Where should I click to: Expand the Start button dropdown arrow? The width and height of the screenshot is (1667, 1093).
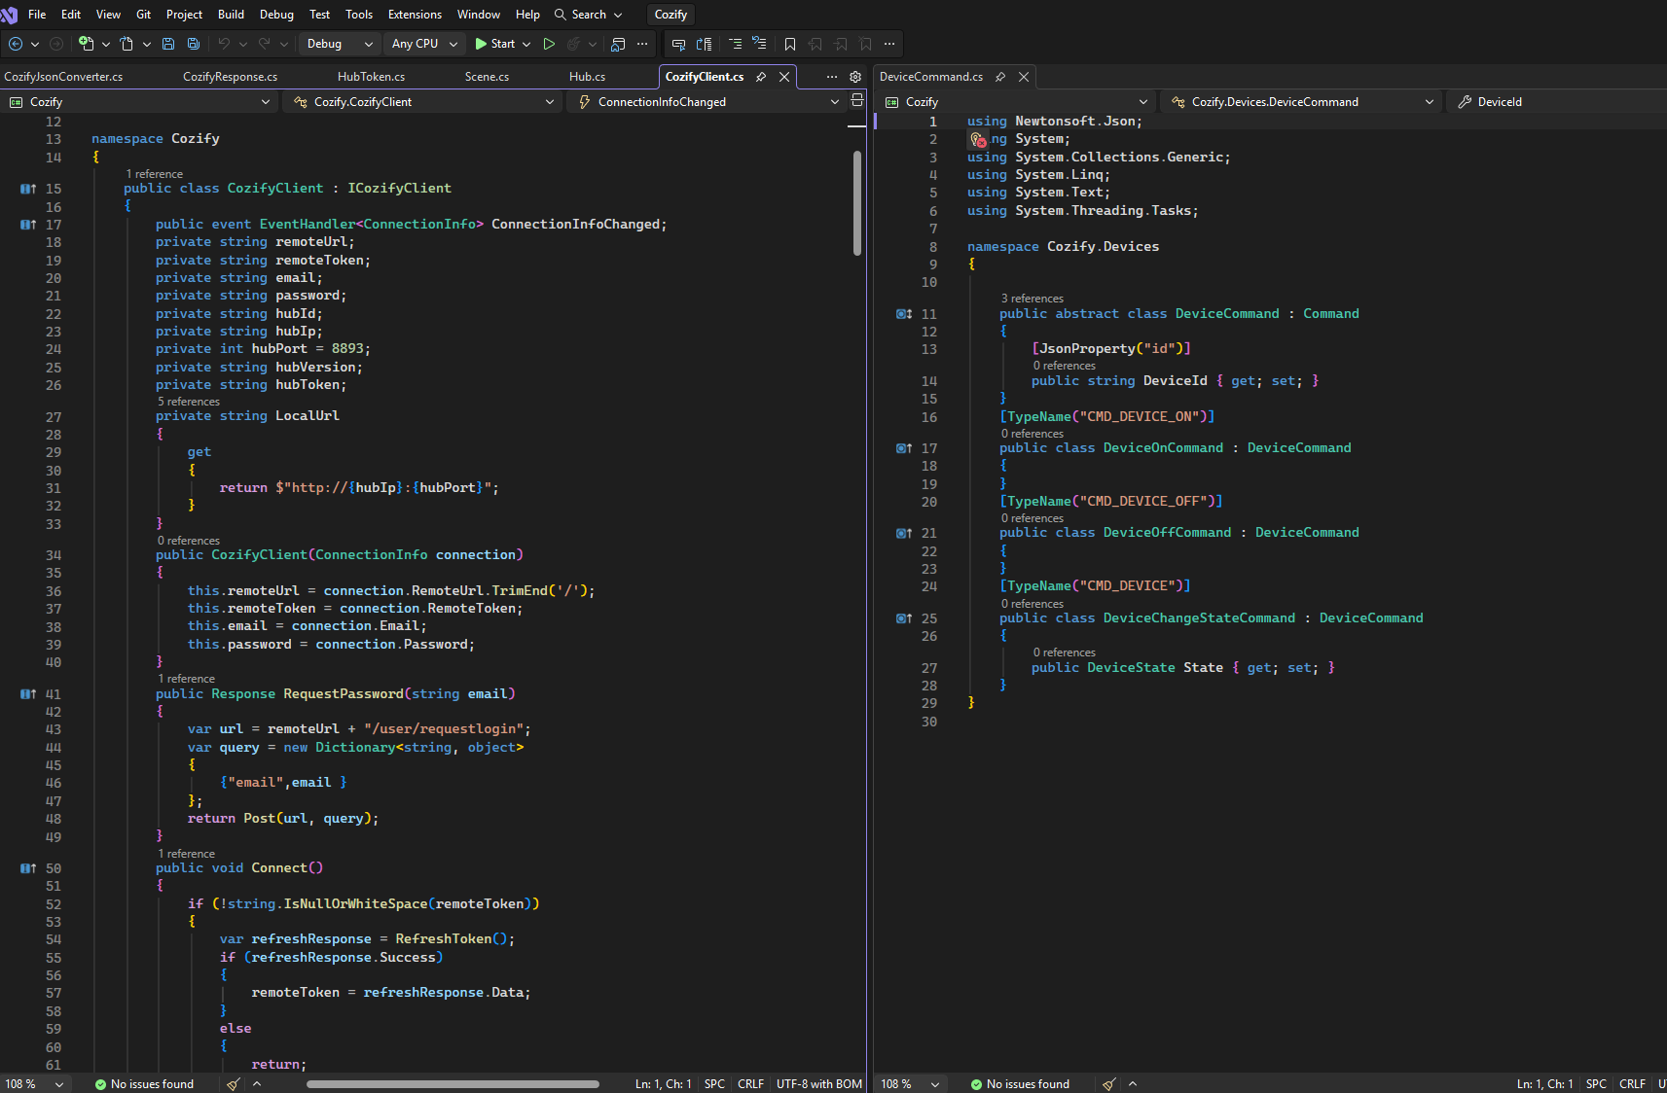[526, 44]
